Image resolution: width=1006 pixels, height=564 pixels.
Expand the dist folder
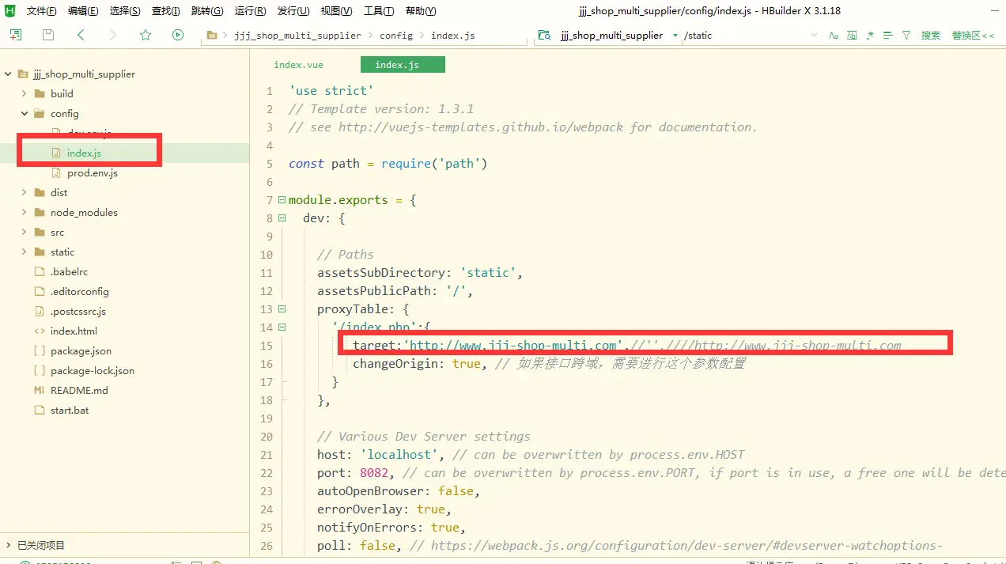coord(25,193)
